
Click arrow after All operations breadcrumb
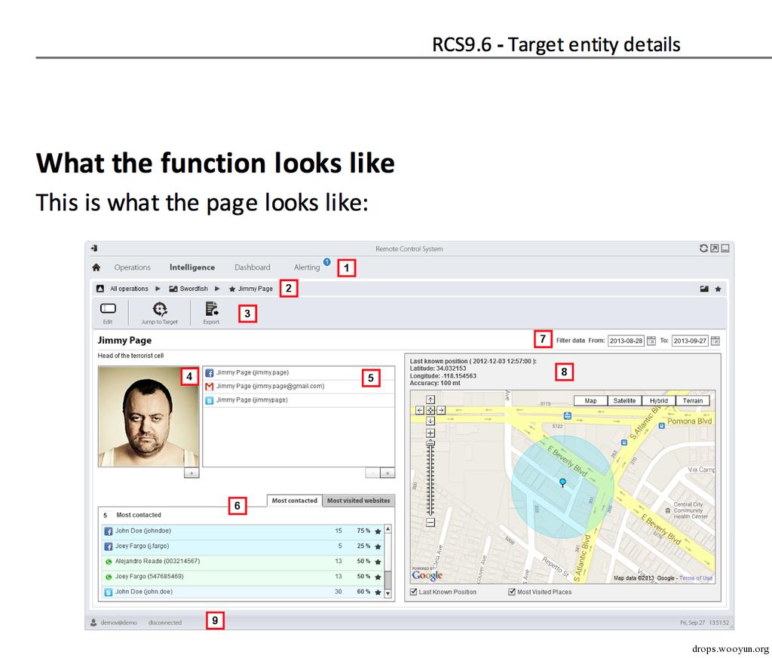click(158, 289)
